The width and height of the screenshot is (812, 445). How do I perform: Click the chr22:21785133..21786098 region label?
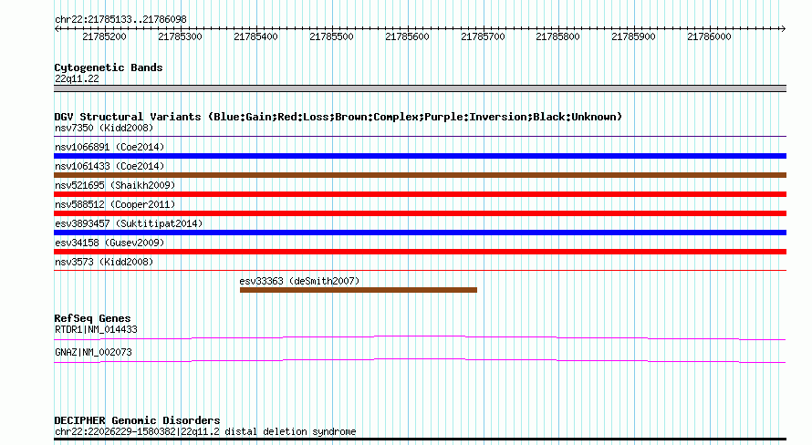tap(120, 19)
